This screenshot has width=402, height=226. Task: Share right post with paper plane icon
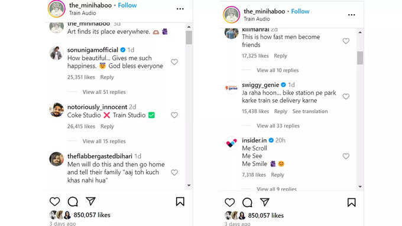point(265,202)
